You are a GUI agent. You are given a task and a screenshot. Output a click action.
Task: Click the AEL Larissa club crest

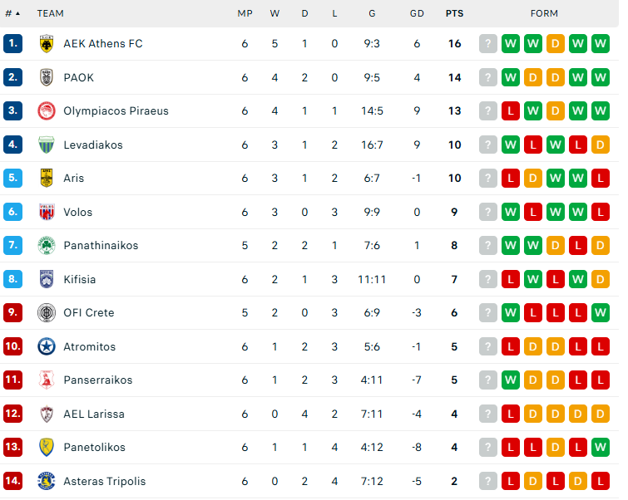pos(47,414)
